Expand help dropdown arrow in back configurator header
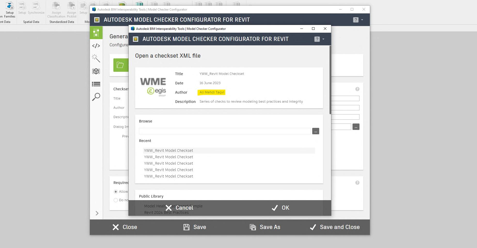 [362, 20]
